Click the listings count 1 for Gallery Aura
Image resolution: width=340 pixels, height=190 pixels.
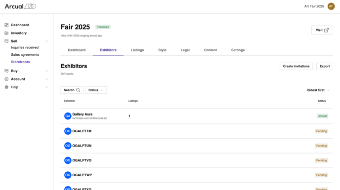(129, 116)
